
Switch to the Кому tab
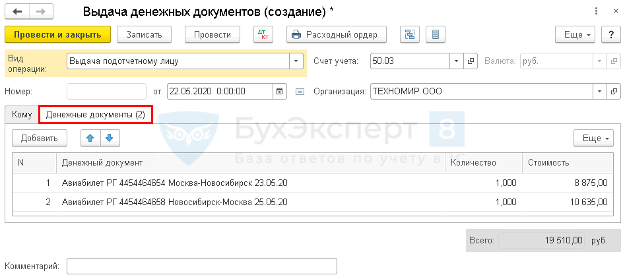point(22,115)
